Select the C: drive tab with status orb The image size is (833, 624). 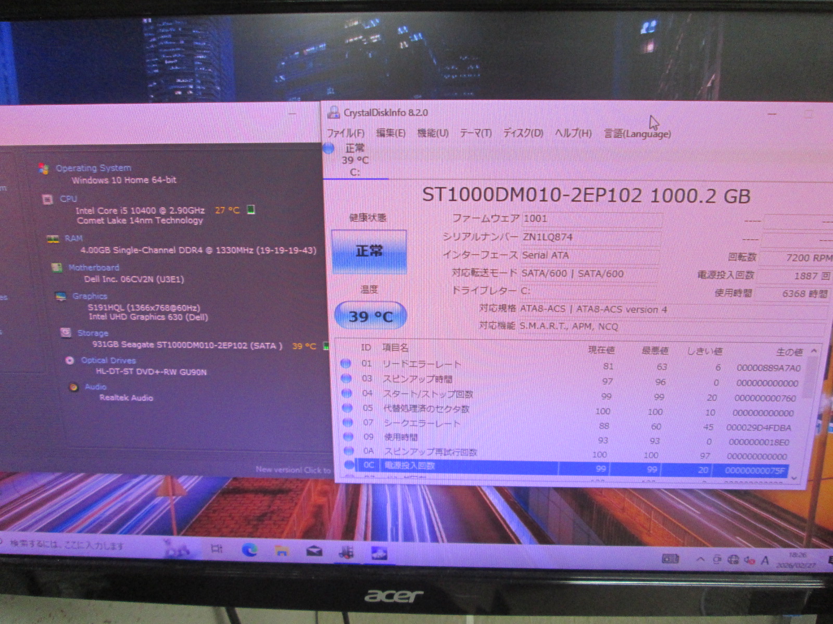[x=350, y=160]
